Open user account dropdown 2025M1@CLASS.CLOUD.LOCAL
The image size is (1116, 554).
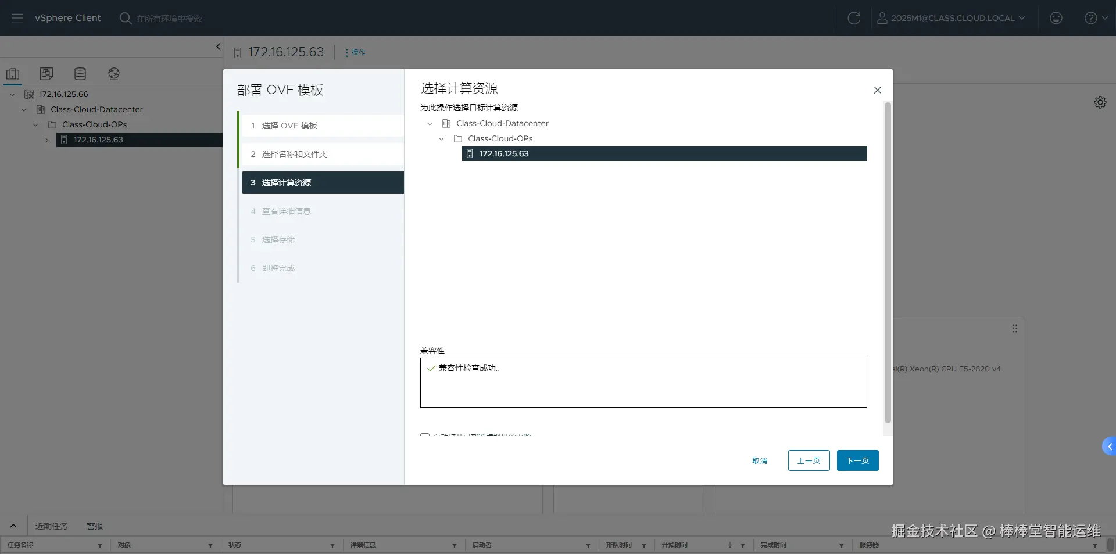(951, 18)
